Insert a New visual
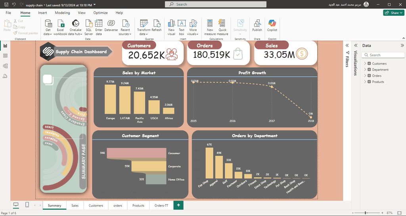406x216 pixels. point(171,27)
